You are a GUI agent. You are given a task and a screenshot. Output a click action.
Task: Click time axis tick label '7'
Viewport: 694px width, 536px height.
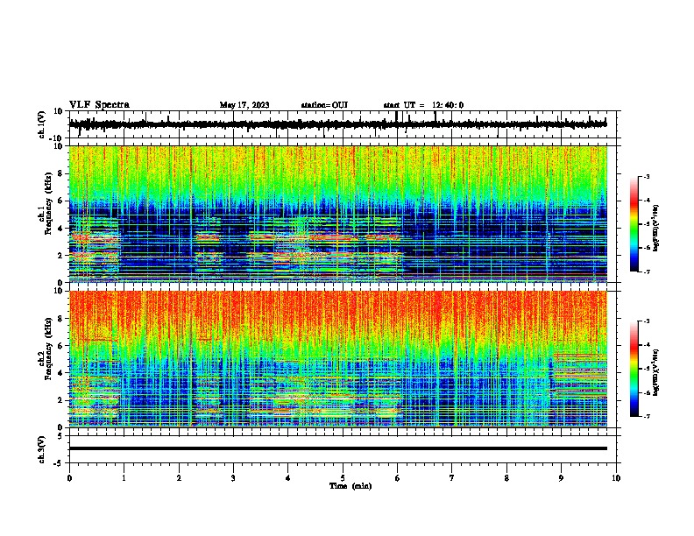452,477
